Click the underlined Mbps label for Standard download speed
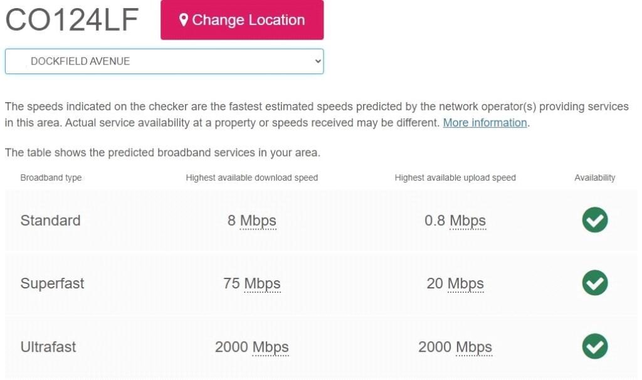This screenshot has width=642, height=380. (258, 220)
